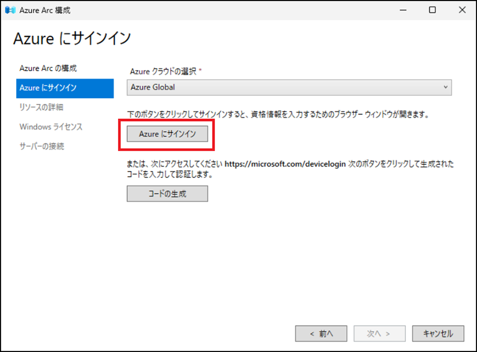
Task: Open the Azure Global cloud dropdown
Action: click(289, 87)
